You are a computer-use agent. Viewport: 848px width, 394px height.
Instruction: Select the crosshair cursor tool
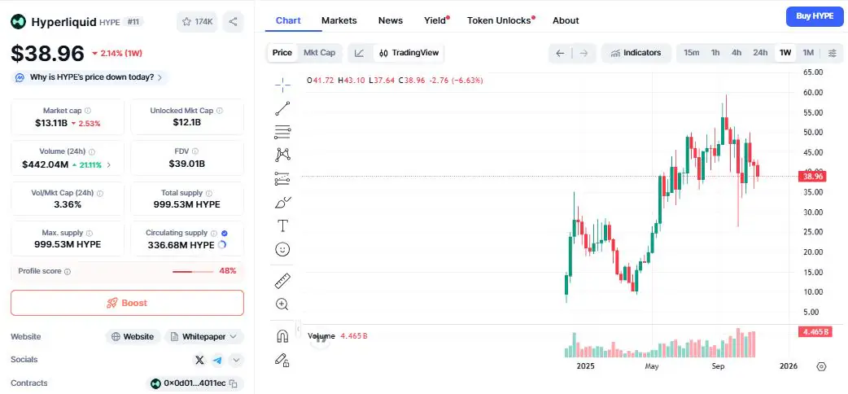pos(282,83)
